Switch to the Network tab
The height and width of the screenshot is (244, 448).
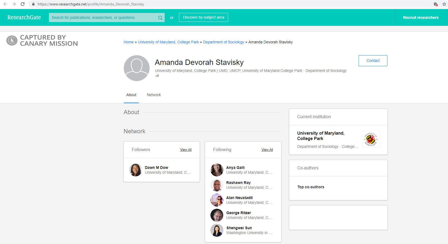(x=154, y=95)
